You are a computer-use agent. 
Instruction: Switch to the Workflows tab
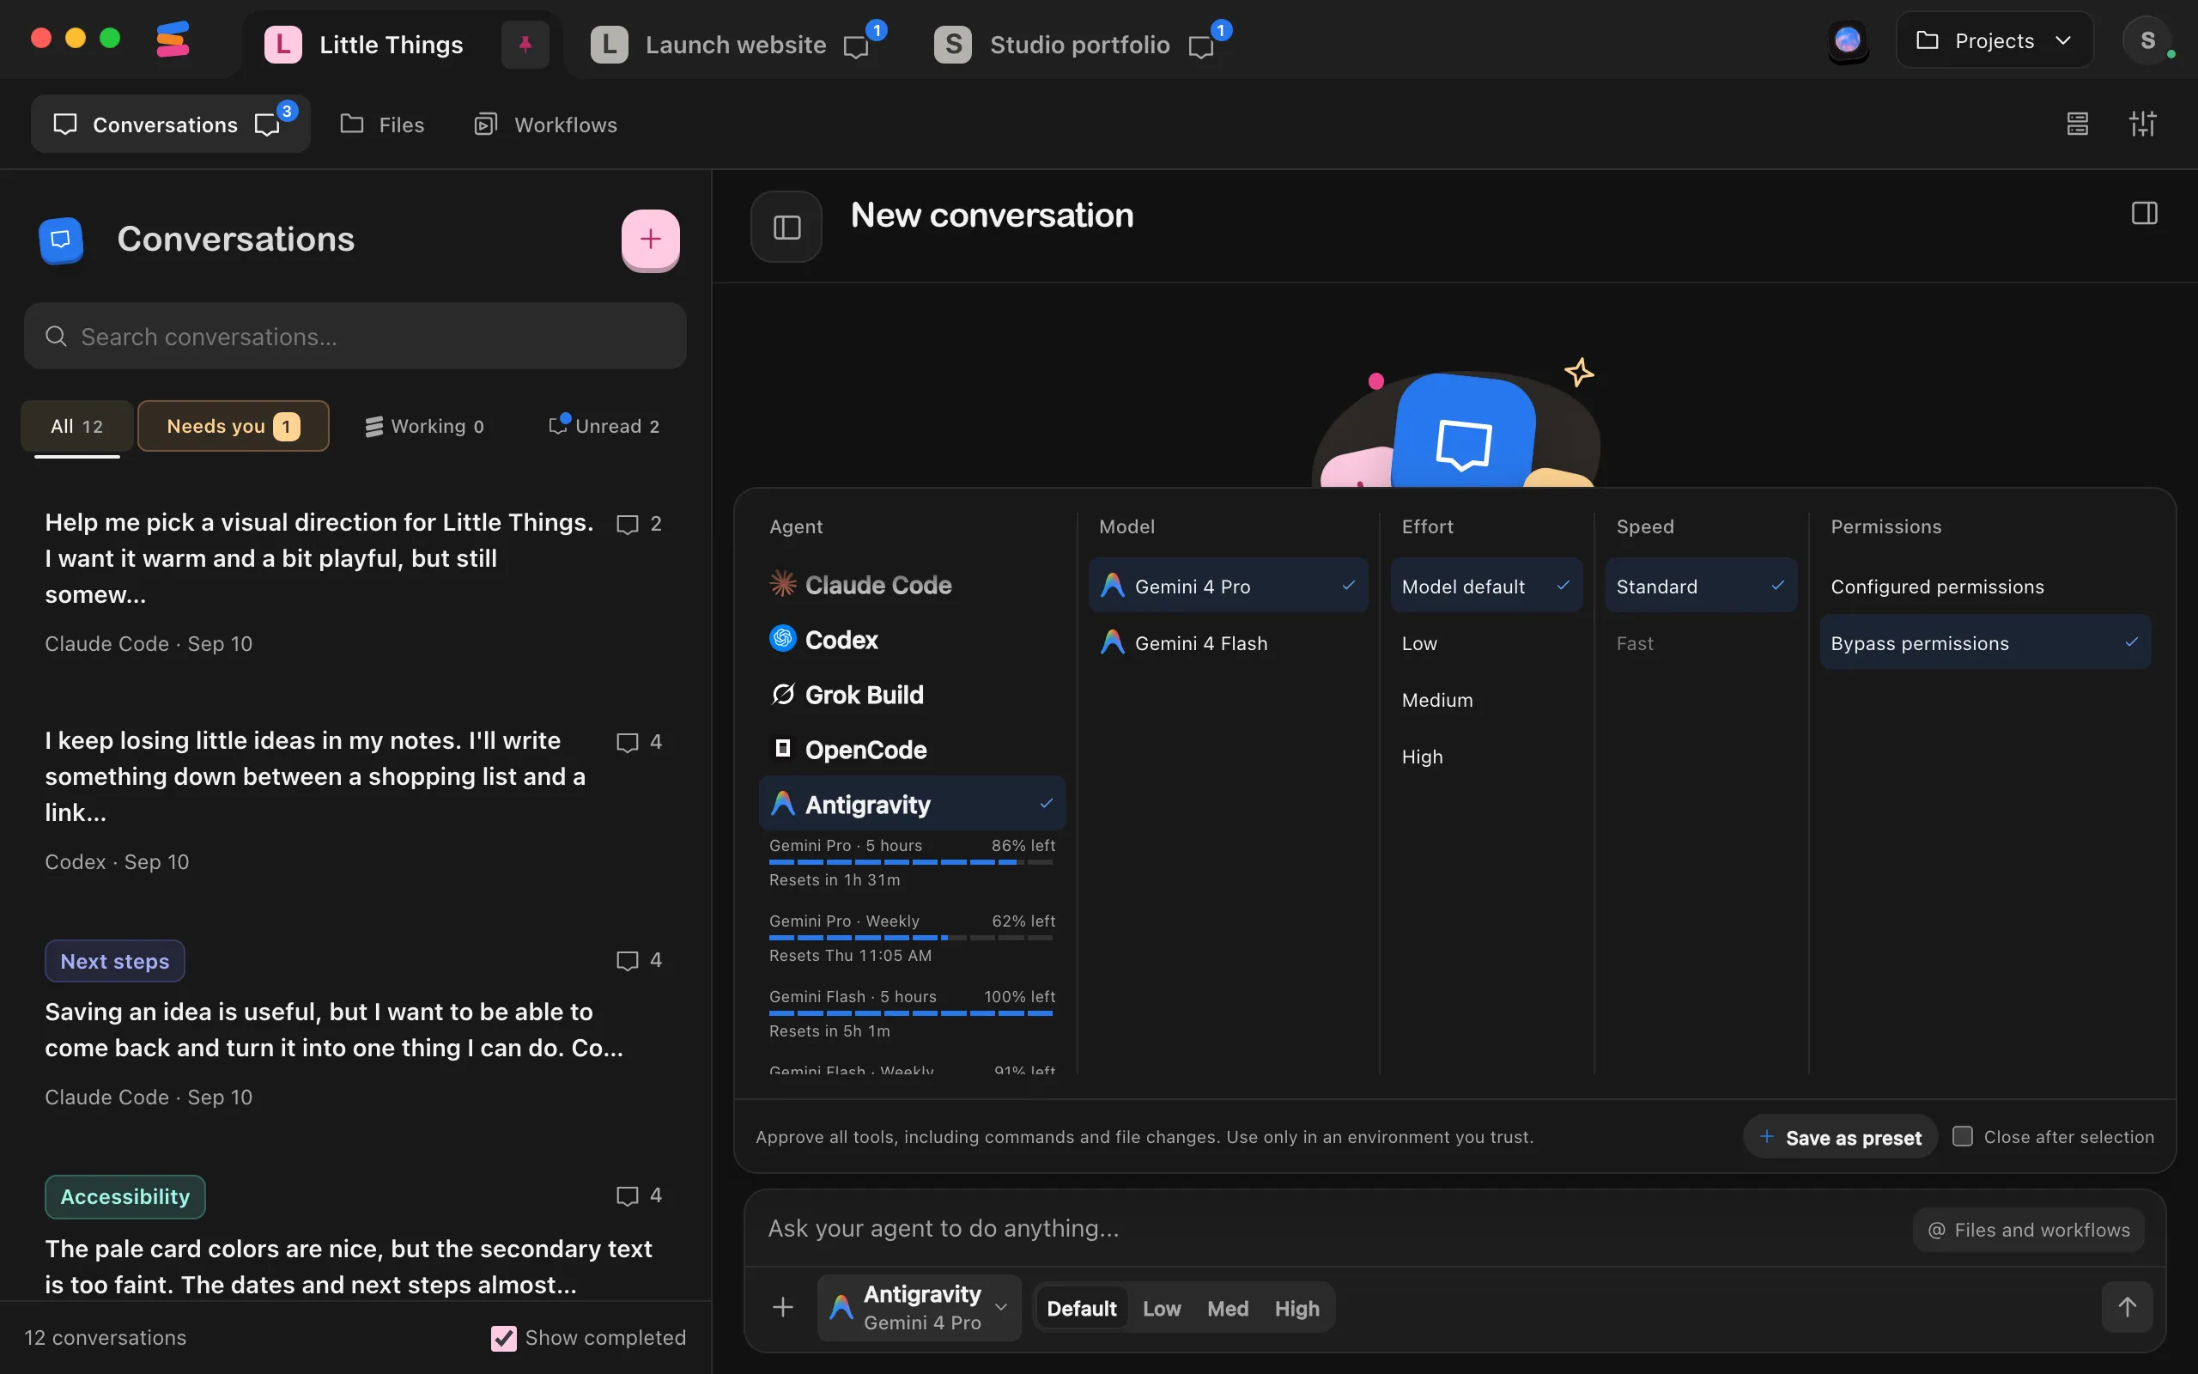[546, 124]
